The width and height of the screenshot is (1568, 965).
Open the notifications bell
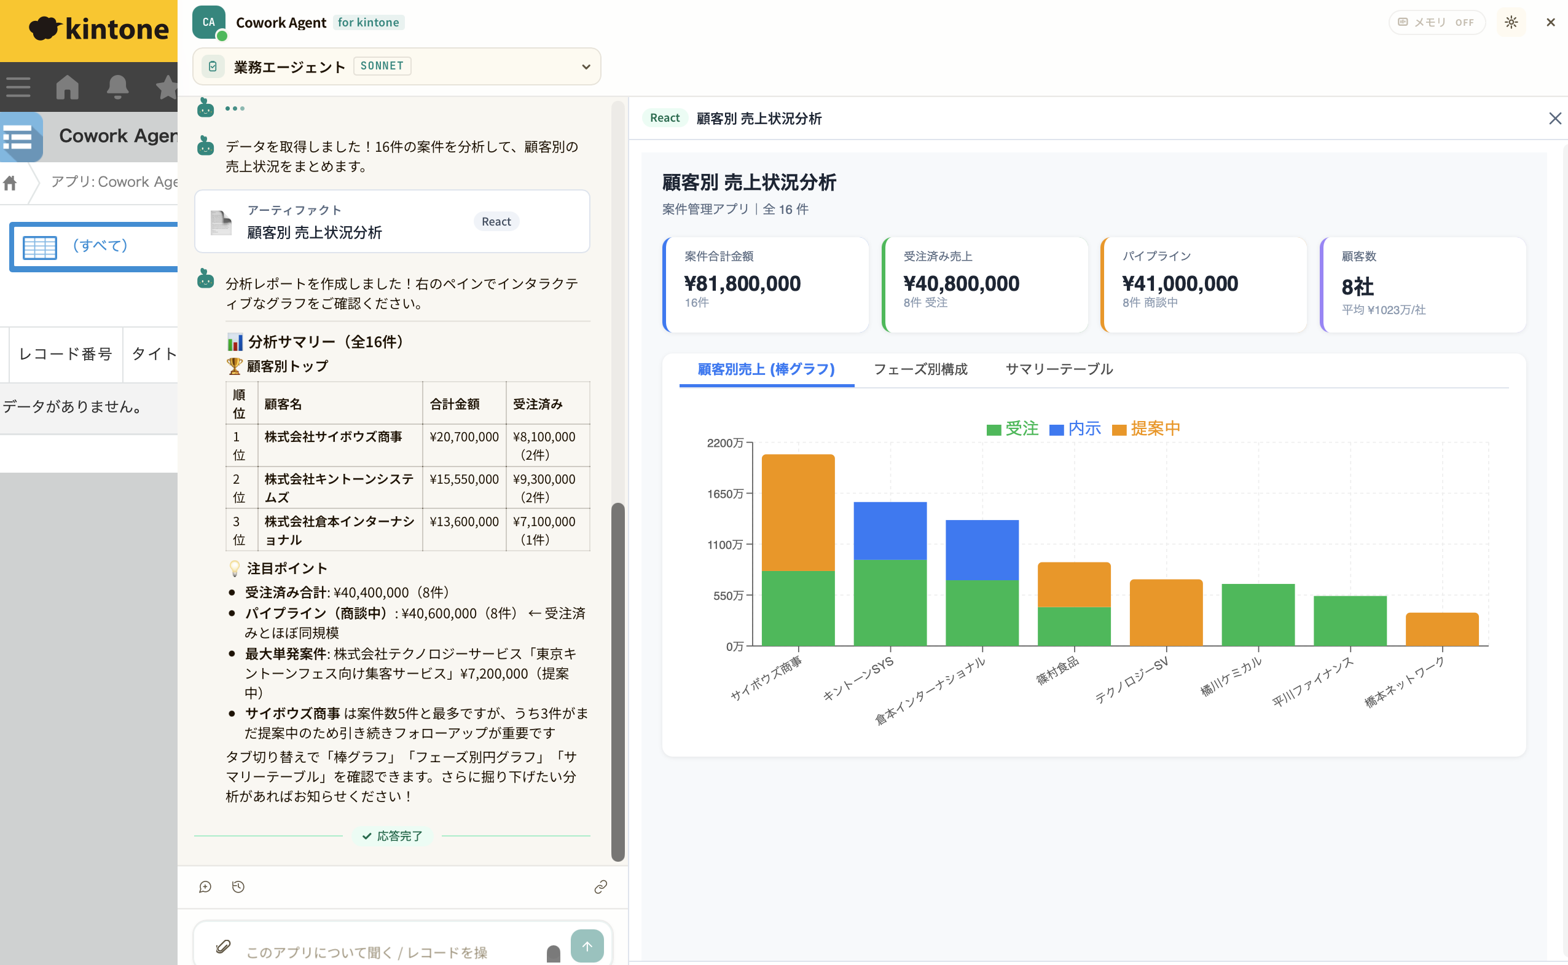tap(117, 87)
